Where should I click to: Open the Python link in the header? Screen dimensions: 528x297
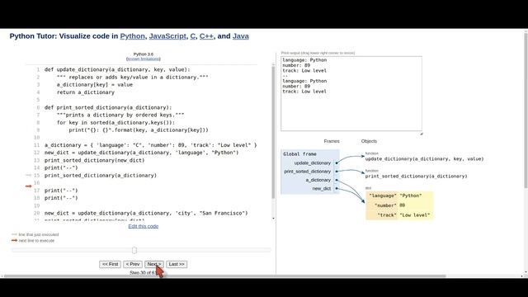[132, 36]
